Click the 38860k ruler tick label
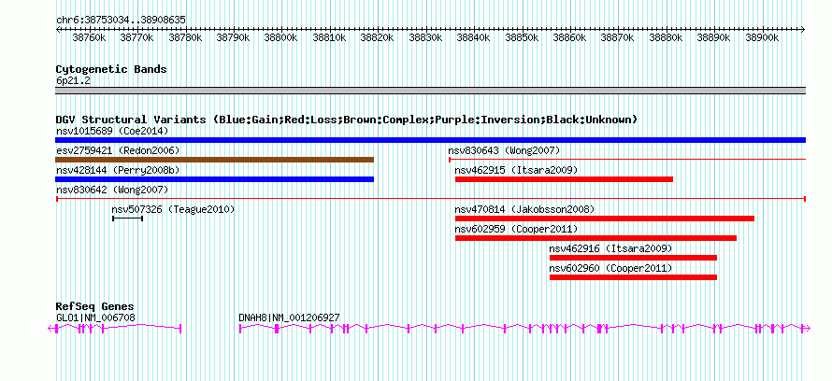 coord(569,38)
